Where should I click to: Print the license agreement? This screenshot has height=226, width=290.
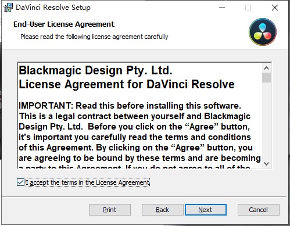110,210
